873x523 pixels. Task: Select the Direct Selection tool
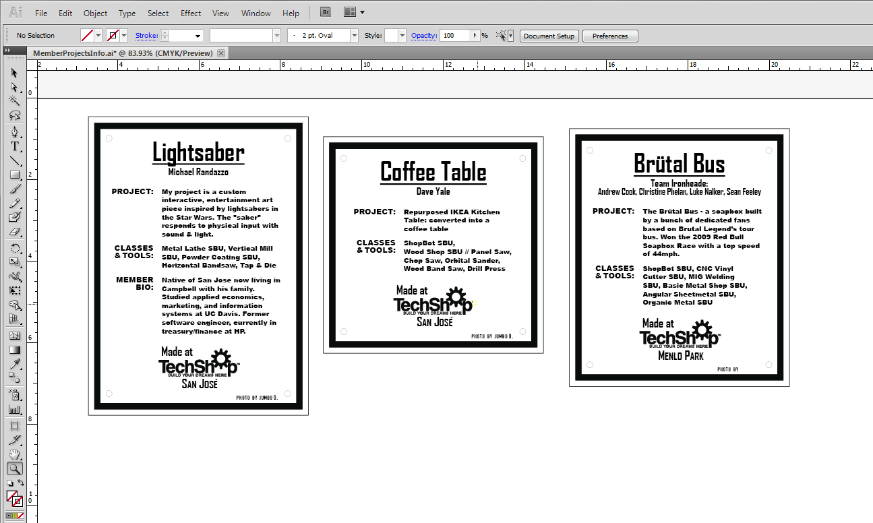(14, 86)
